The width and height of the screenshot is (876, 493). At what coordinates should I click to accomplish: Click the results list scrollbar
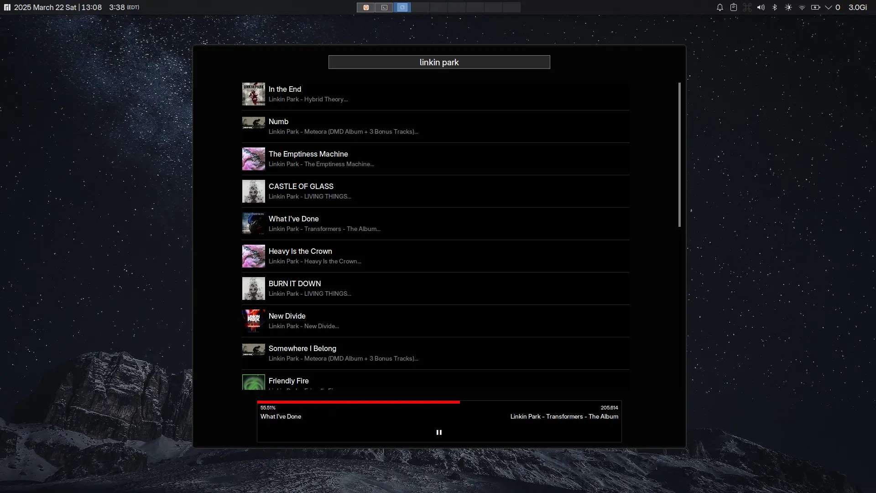tap(679, 155)
